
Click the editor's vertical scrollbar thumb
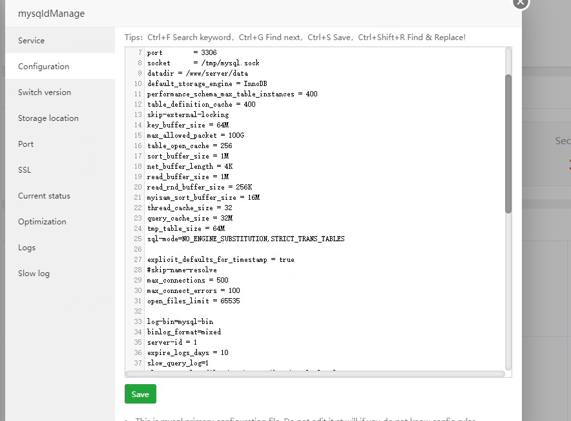click(508, 142)
